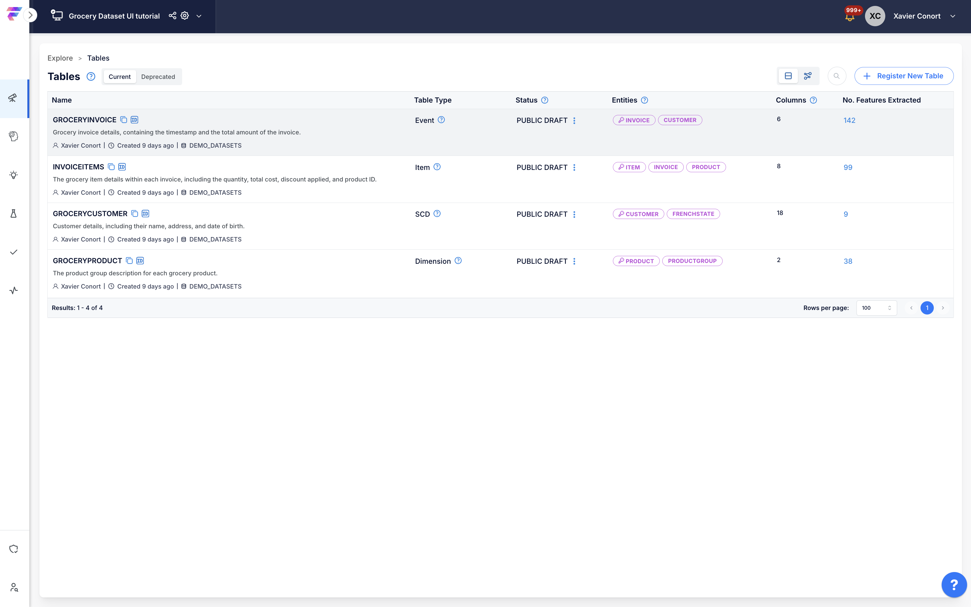Click help icon next to Dimension type
This screenshot has width=971, height=607.
point(458,261)
